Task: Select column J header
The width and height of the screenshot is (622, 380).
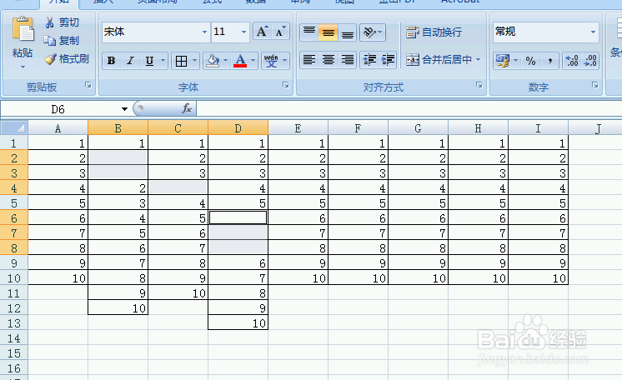Action: pyautogui.click(x=598, y=128)
